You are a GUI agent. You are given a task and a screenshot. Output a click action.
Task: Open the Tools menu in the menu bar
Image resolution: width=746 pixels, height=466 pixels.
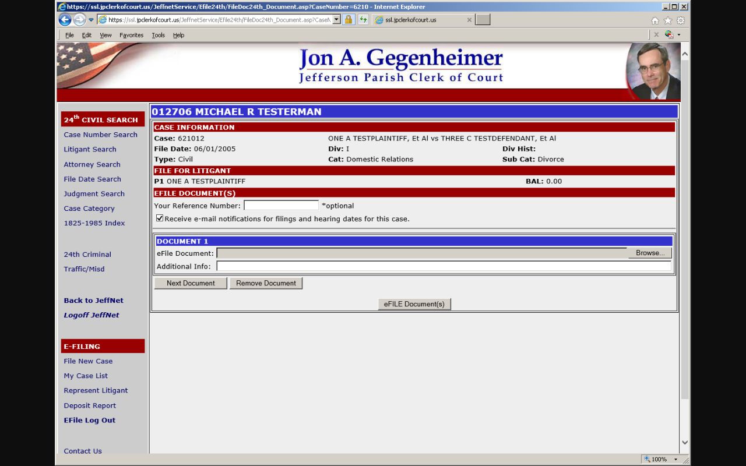point(158,35)
